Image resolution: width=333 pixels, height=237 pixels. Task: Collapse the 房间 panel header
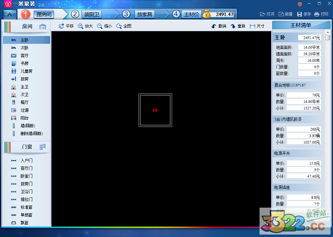point(27,26)
